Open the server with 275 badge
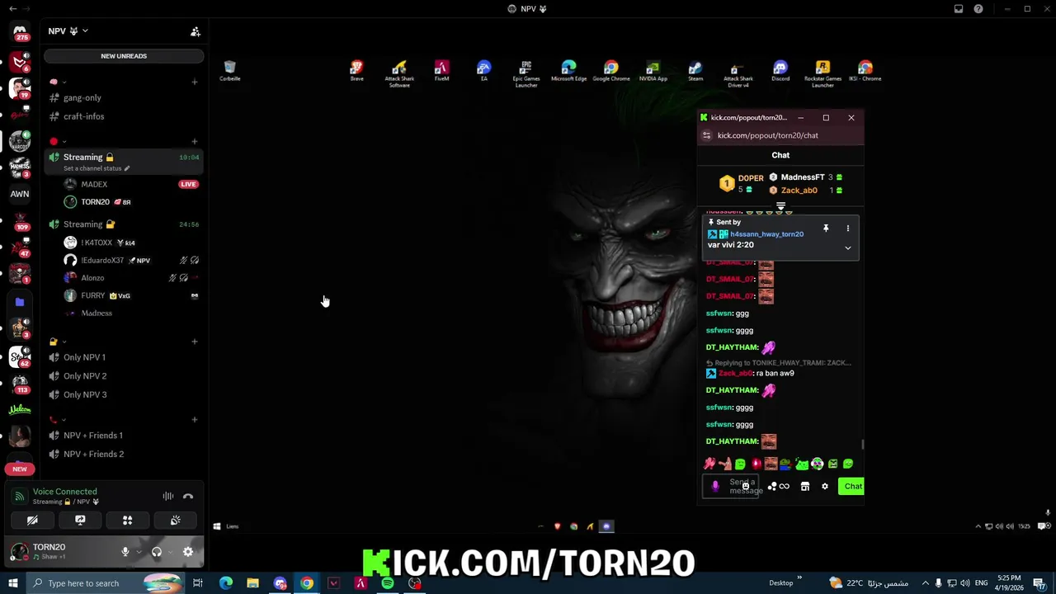Viewport: 1056px width, 594px height. (20, 32)
